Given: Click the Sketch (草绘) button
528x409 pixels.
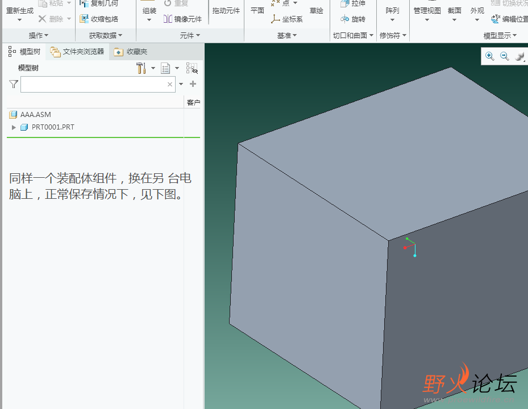Looking at the screenshot, I should [316, 11].
